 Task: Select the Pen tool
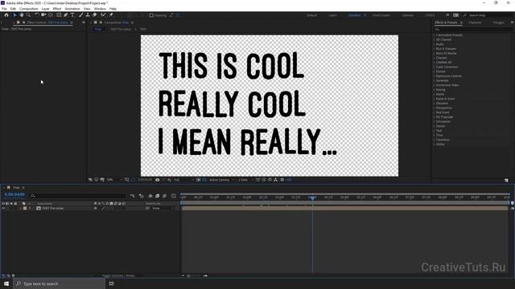click(x=66, y=15)
